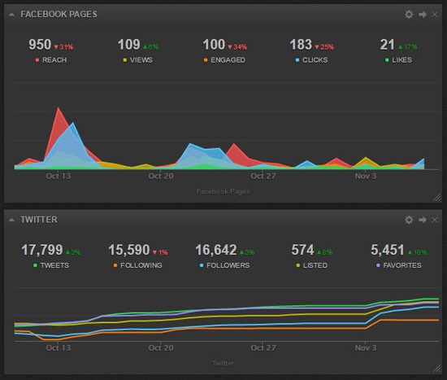Click the 100 engaged value
The width and height of the screenshot is (447, 380).
coord(214,45)
